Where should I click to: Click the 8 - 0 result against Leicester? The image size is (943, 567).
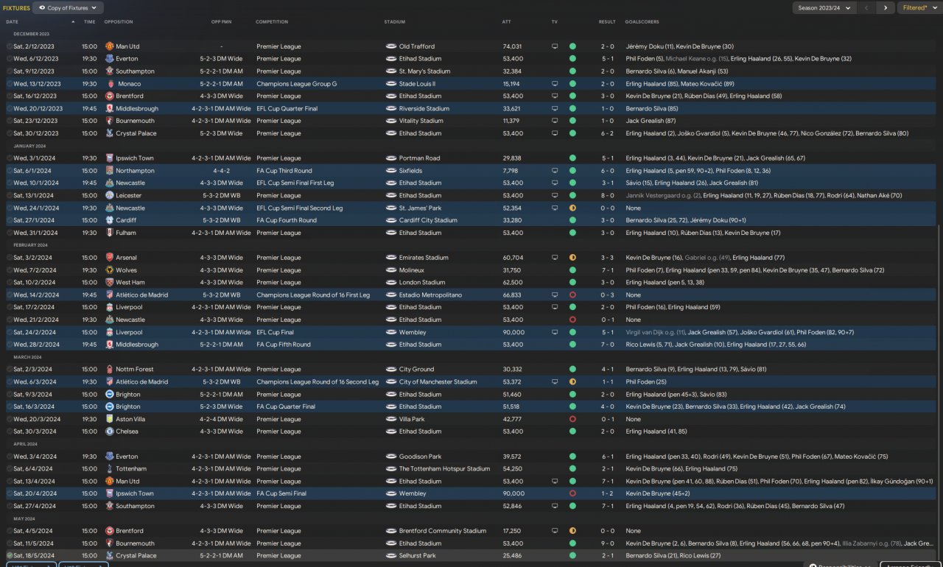pyautogui.click(x=607, y=195)
